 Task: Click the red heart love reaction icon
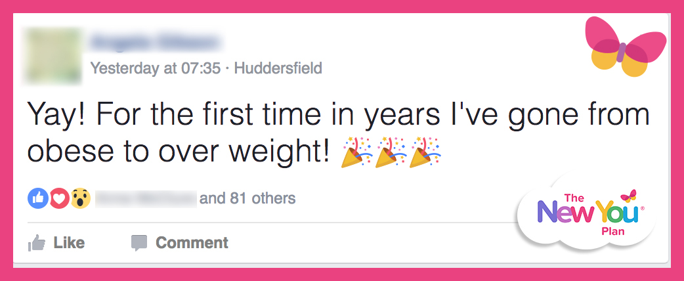(59, 198)
